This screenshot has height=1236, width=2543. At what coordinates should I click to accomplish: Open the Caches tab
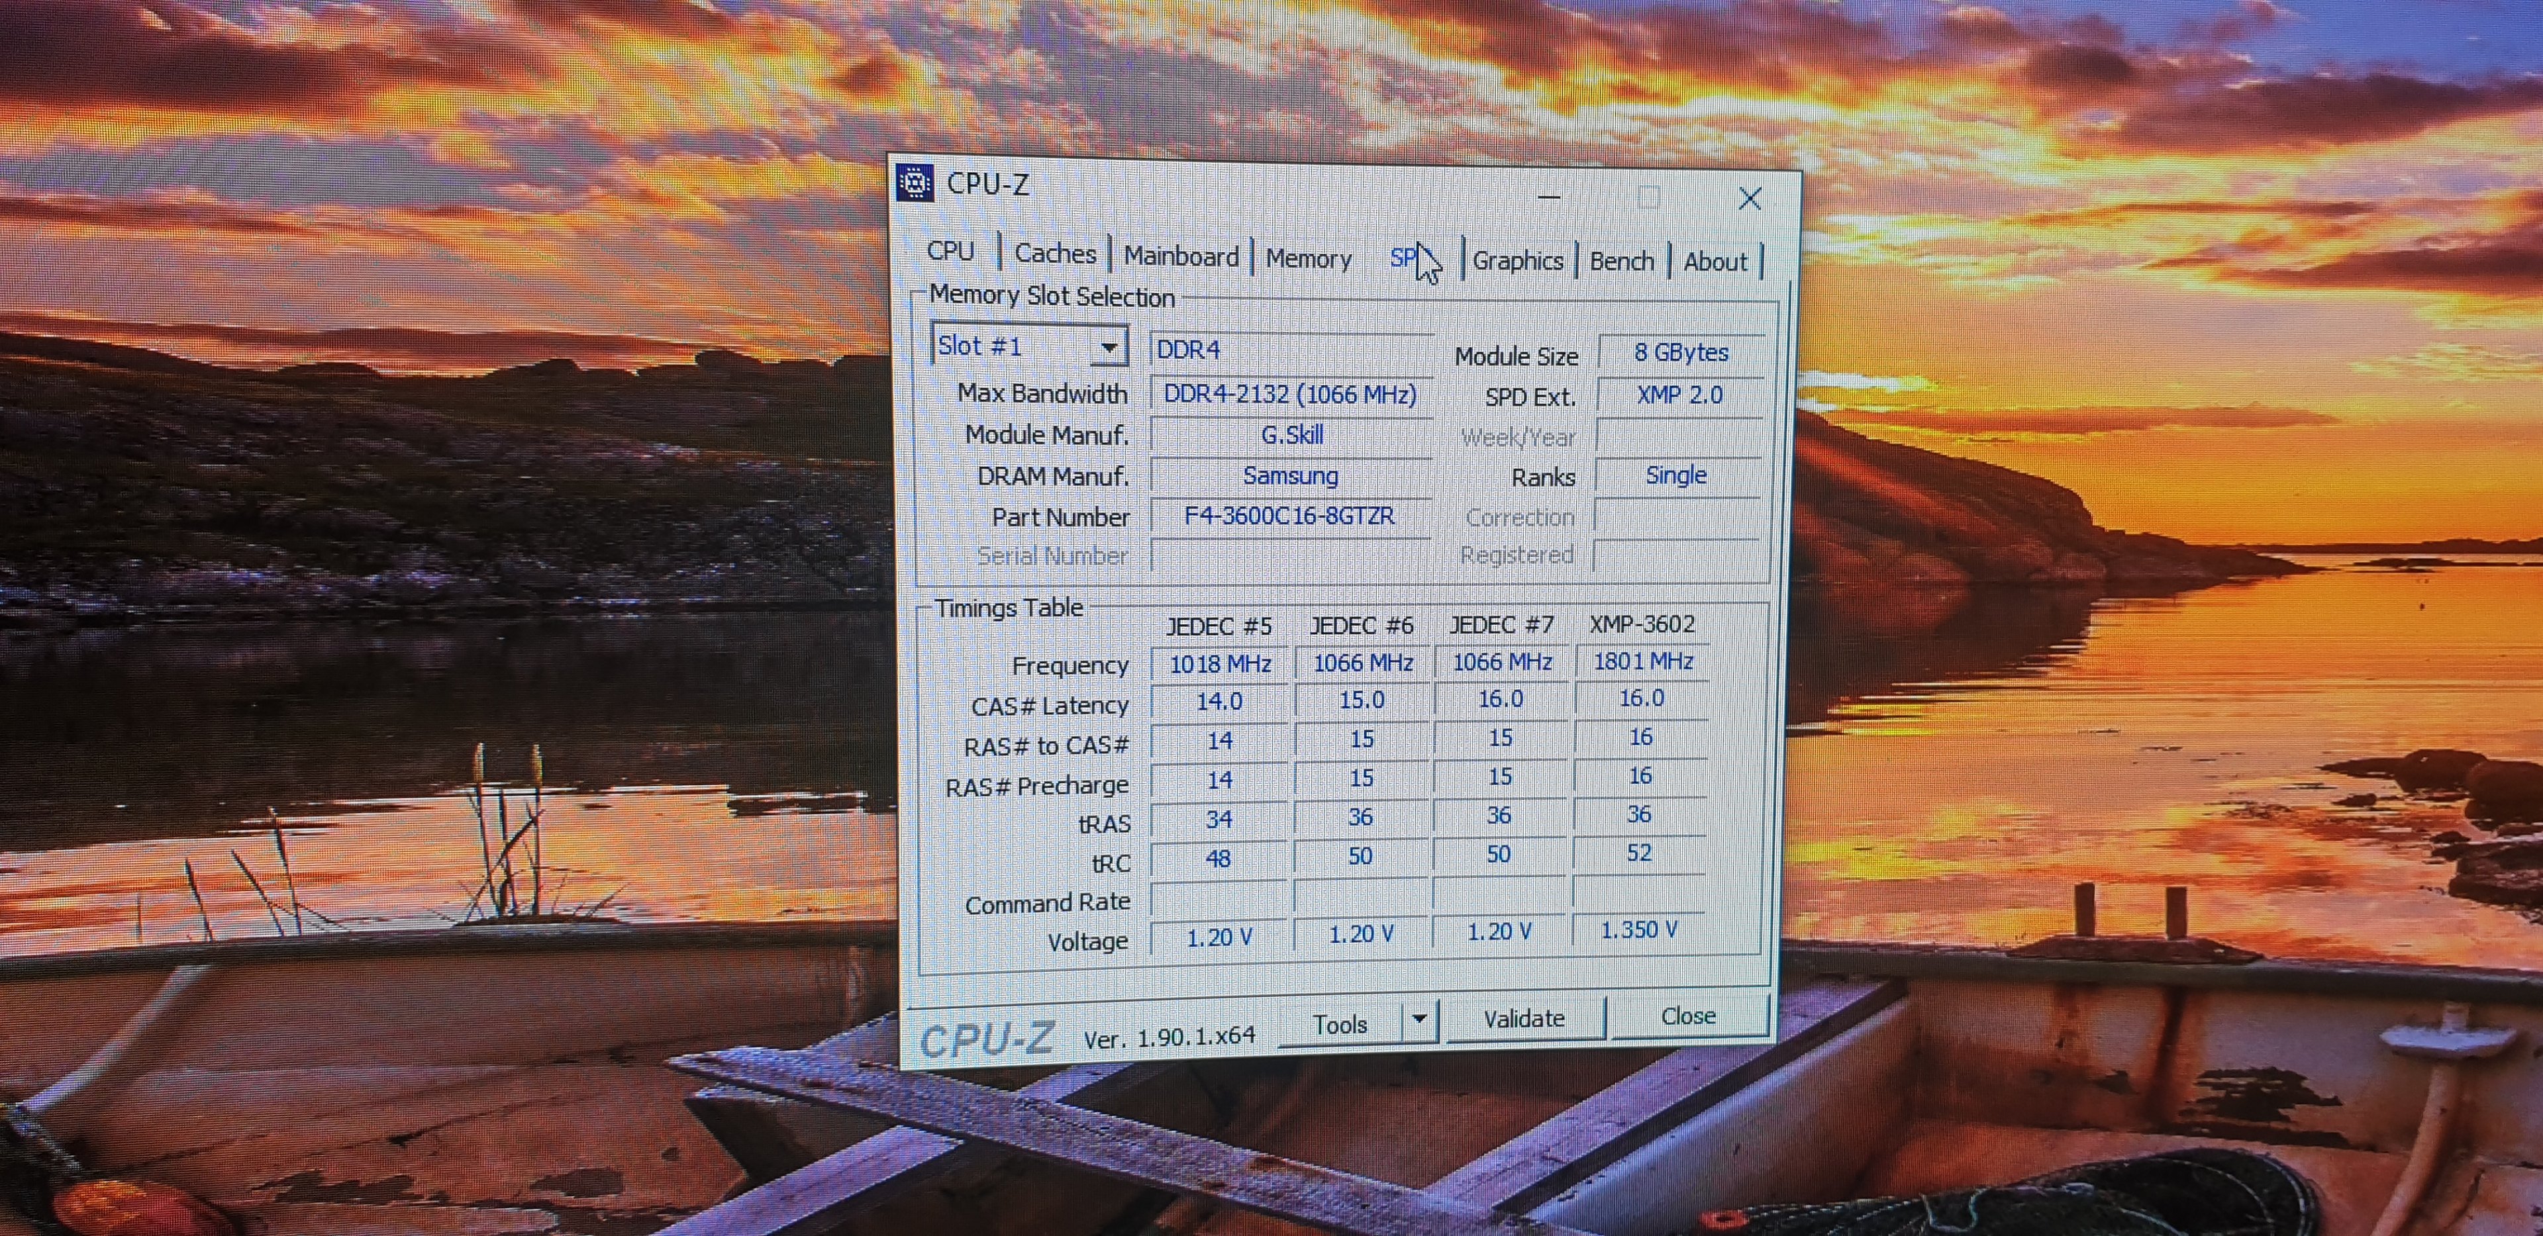coord(1054,254)
